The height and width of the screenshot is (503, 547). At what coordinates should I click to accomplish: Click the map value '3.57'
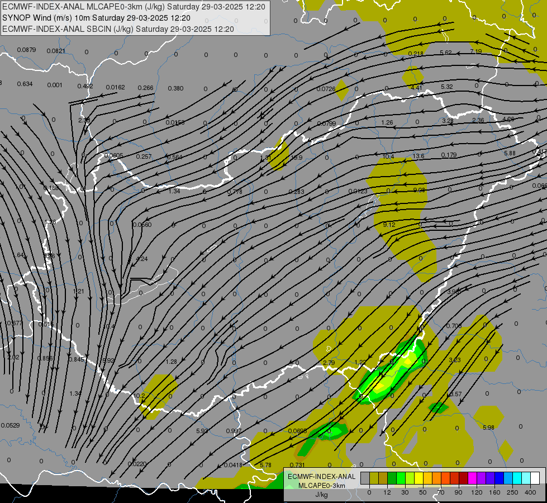point(455,394)
